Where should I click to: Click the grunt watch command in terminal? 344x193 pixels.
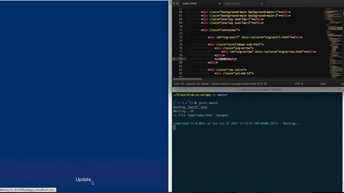(x=208, y=103)
